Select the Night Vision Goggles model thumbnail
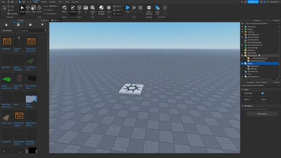 click(19, 116)
